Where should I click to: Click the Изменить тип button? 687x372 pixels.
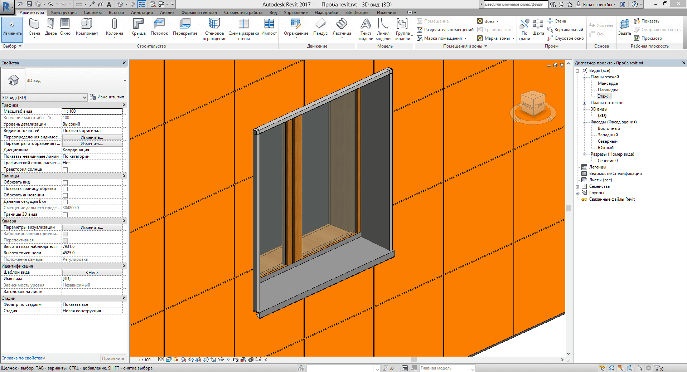tap(107, 97)
